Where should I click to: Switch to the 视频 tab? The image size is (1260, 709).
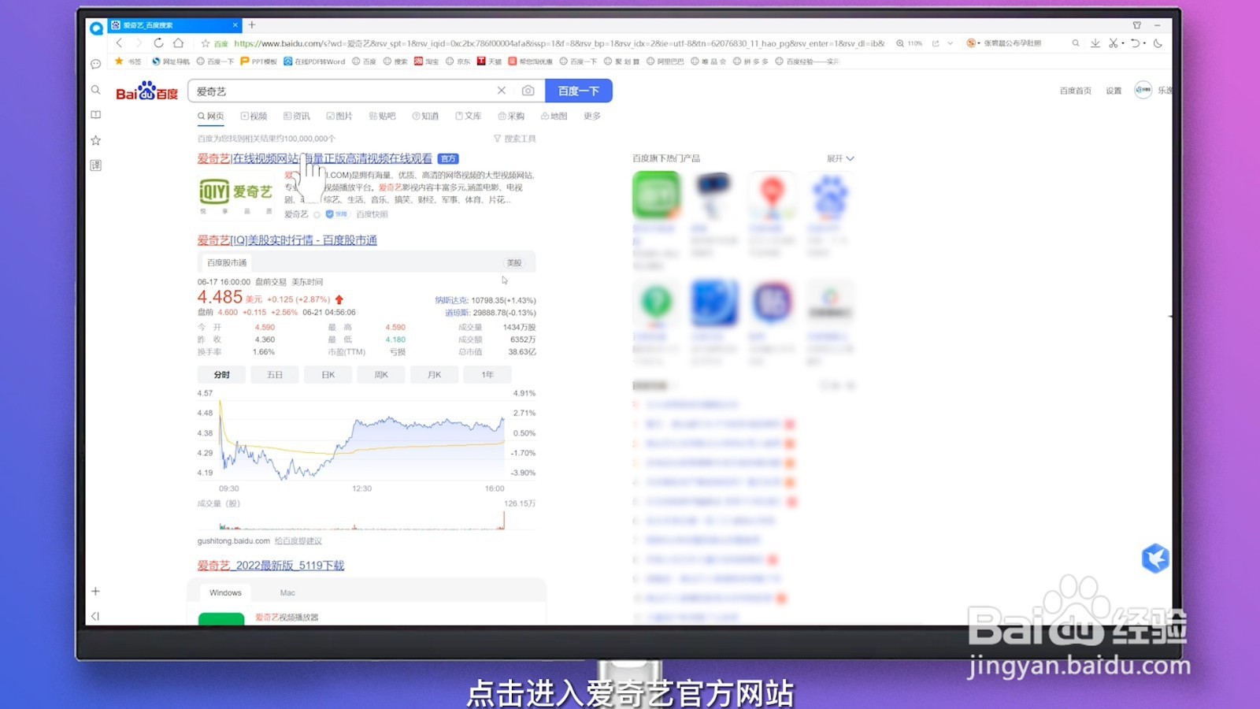point(254,116)
